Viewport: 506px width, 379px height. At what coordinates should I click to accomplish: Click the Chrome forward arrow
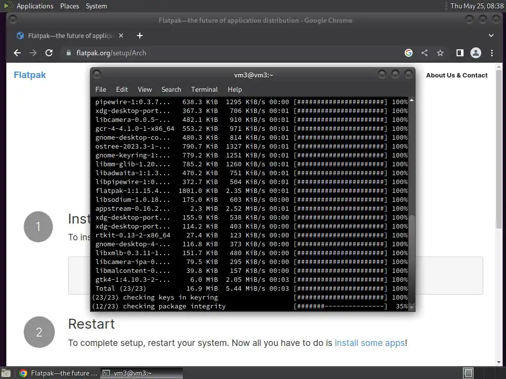click(33, 53)
